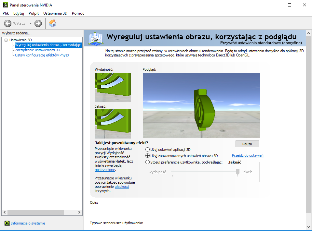
Task: Click the Wybierz zadanie label
Action: tap(17, 33)
